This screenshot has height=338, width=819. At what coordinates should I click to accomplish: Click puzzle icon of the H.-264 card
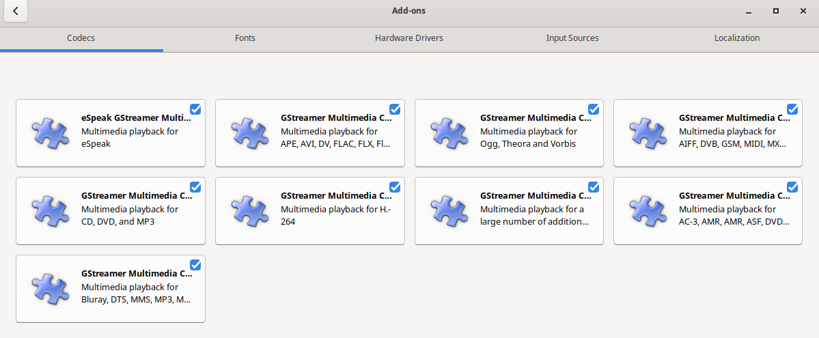click(250, 210)
